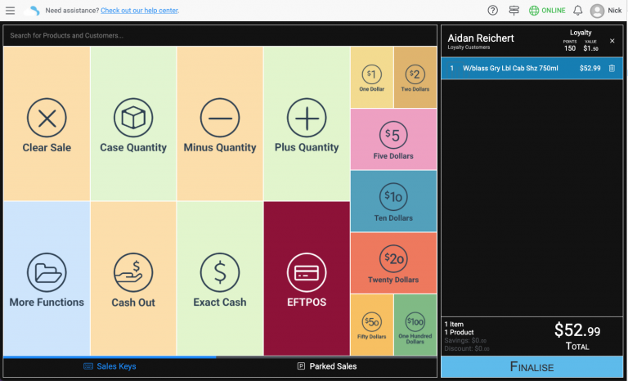Screen dimensions: 628x381
Task: Open More Functions folder
Action: tap(47, 279)
